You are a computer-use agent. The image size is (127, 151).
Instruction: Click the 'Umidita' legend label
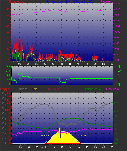point(23,89)
